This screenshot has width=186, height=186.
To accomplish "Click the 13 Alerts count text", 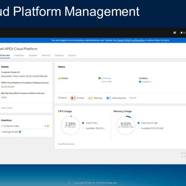I will 62,98.
